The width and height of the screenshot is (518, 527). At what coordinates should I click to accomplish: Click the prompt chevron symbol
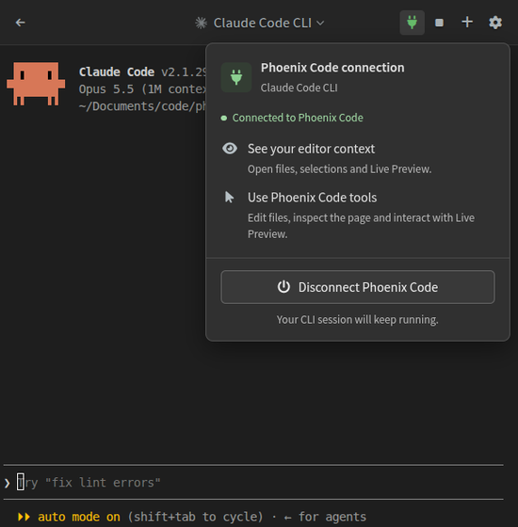click(x=8, y=484)
